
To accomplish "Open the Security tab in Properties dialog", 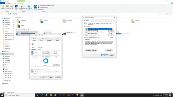I will coord(35,39).
